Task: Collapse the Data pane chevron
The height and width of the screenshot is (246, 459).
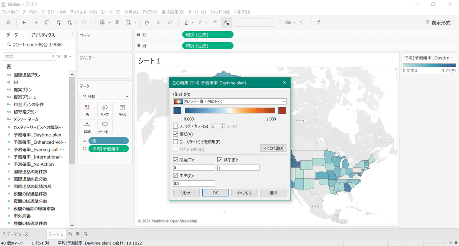Action: (x=72, y=34)
